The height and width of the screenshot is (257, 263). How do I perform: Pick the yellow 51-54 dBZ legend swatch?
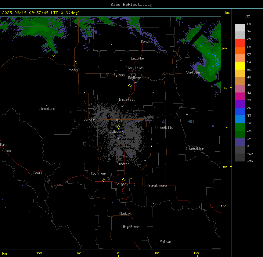tap(240, 66)
